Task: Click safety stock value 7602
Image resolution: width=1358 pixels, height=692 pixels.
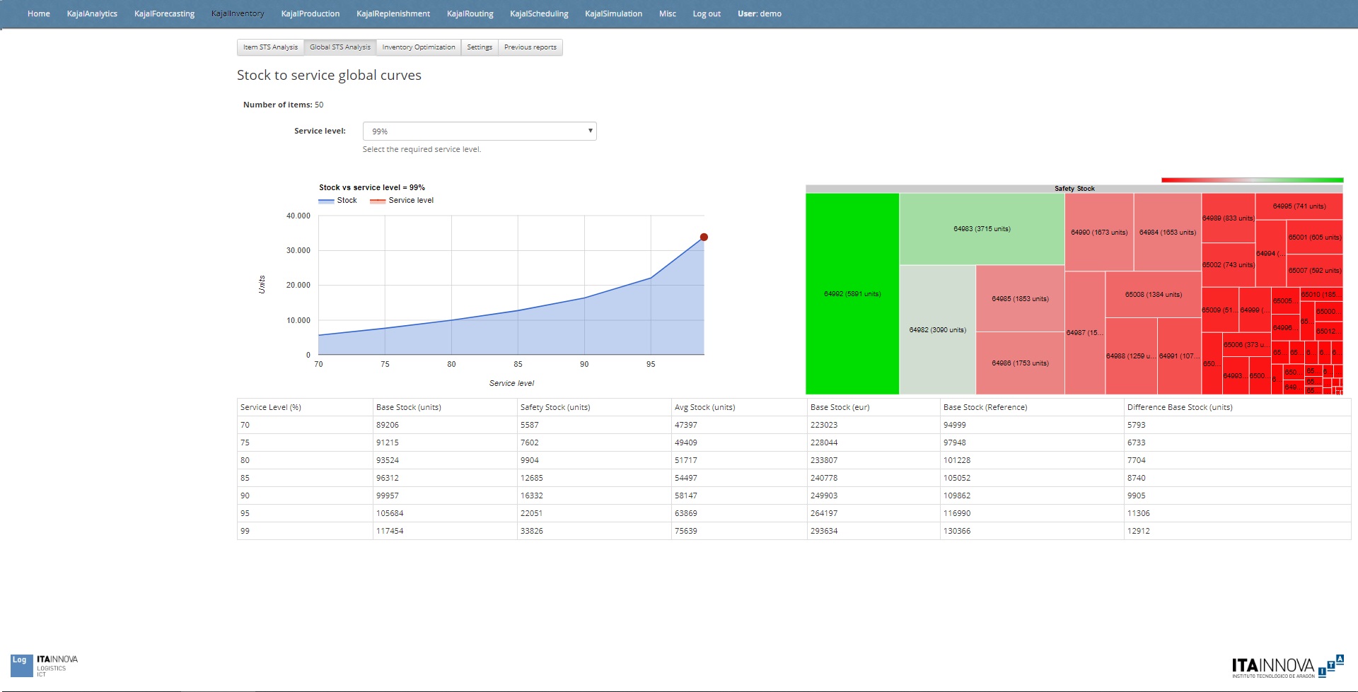Action: pos(530,442)
